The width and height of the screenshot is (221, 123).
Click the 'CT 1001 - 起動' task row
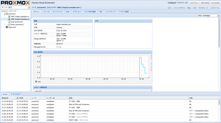click(109, 108)
